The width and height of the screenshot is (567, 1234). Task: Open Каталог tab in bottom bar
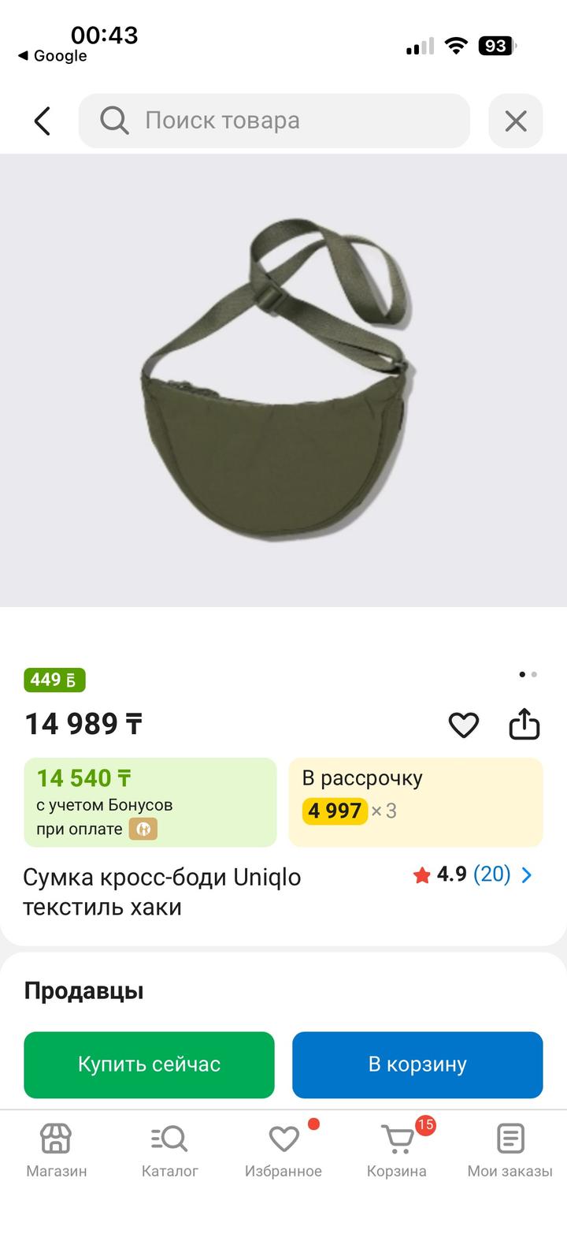tap(170, 1151)
